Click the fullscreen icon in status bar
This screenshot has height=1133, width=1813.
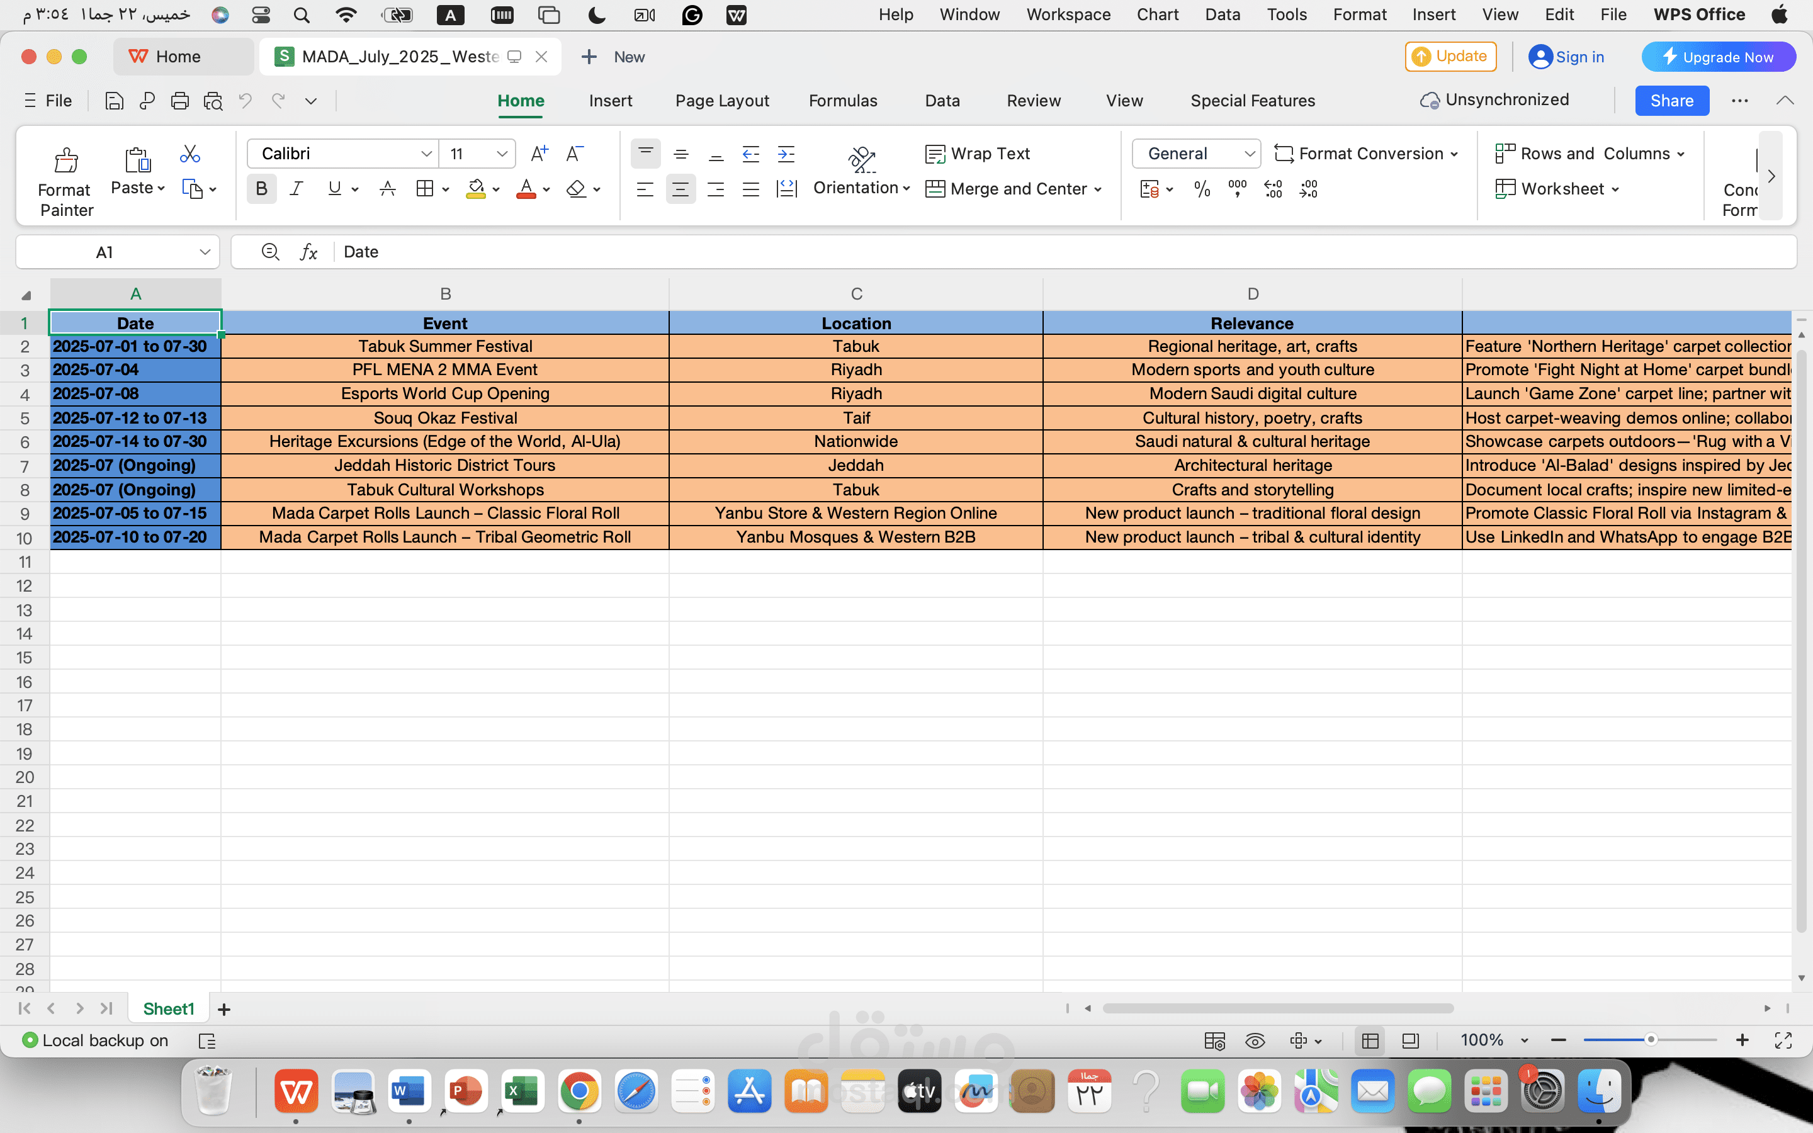pyautogui.click(x=1783, y=1040)
